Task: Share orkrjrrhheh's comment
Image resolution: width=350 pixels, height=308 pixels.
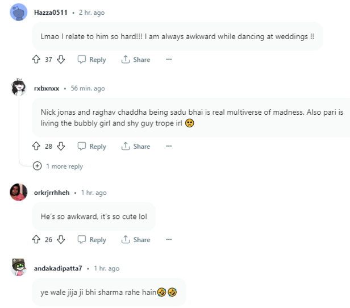Action: tap(136, 240)
